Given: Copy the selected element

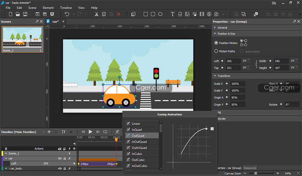Looking at the screenshot, I should click(104, 14).
